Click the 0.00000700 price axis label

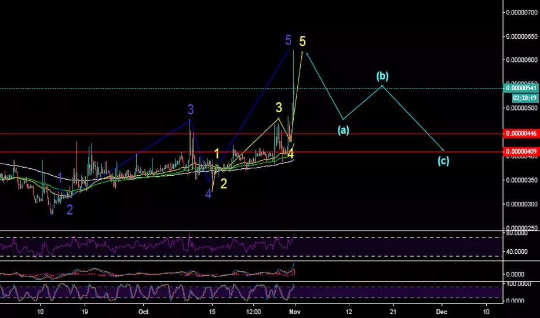point(521,12)
